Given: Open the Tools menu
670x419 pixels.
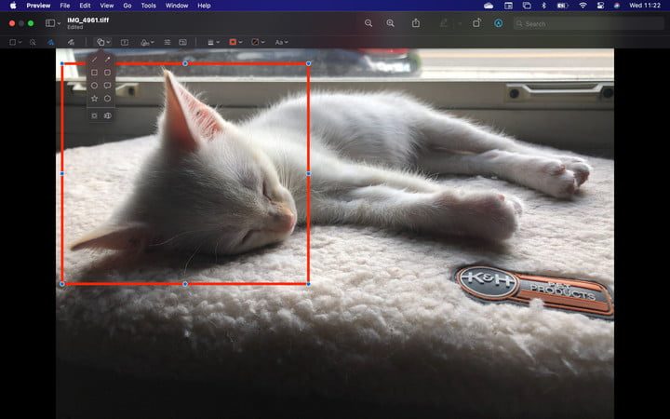Looking at the screenshot, I should tap(148, 6).
